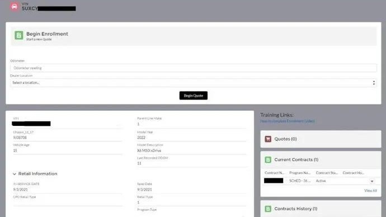
Task: Click the Chassis value 9J38708
Action: click(x=20, y=138)
